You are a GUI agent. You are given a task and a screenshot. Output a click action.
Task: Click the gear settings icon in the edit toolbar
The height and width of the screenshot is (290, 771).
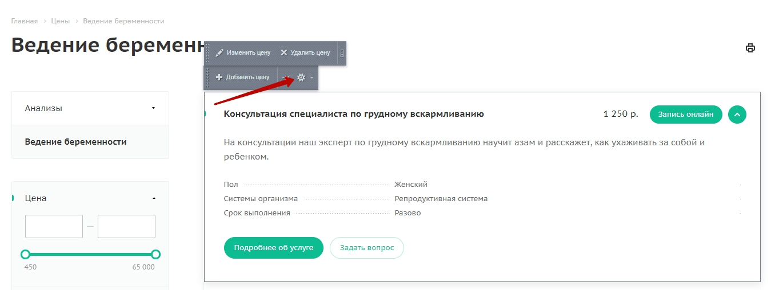coord(301,77)
